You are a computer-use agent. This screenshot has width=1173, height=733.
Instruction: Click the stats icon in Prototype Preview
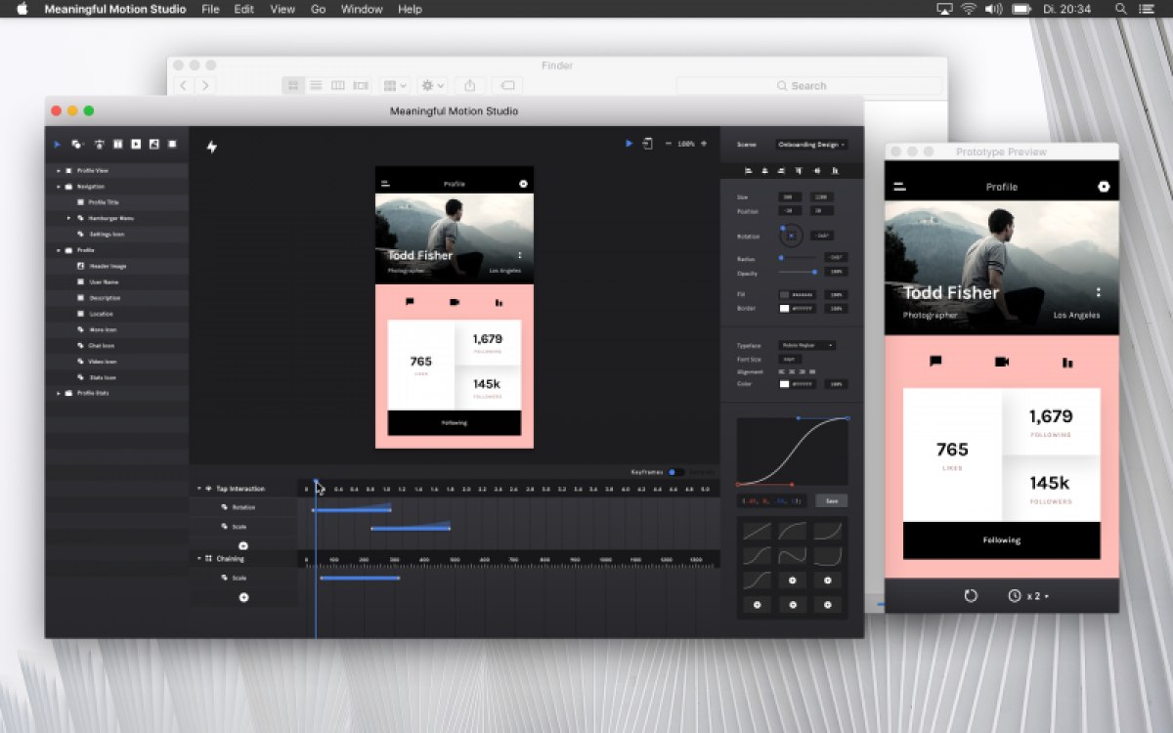coord(1067,363)
